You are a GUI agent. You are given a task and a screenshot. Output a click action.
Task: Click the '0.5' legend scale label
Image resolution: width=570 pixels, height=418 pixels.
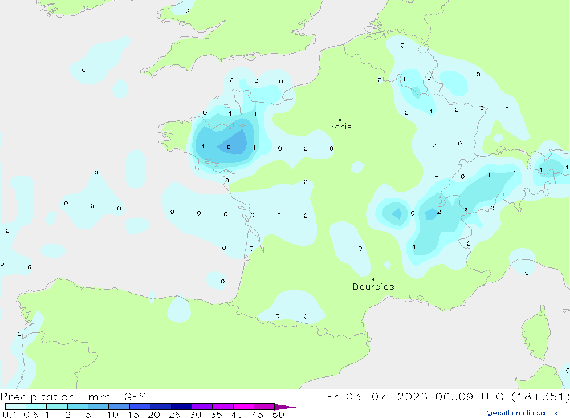31,415
